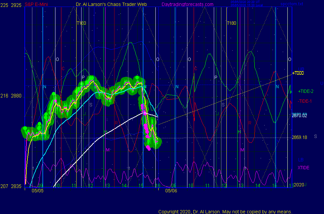Click the "05/05" date label
This screenshot has width=324, height=214.
(x=38, y=191)
